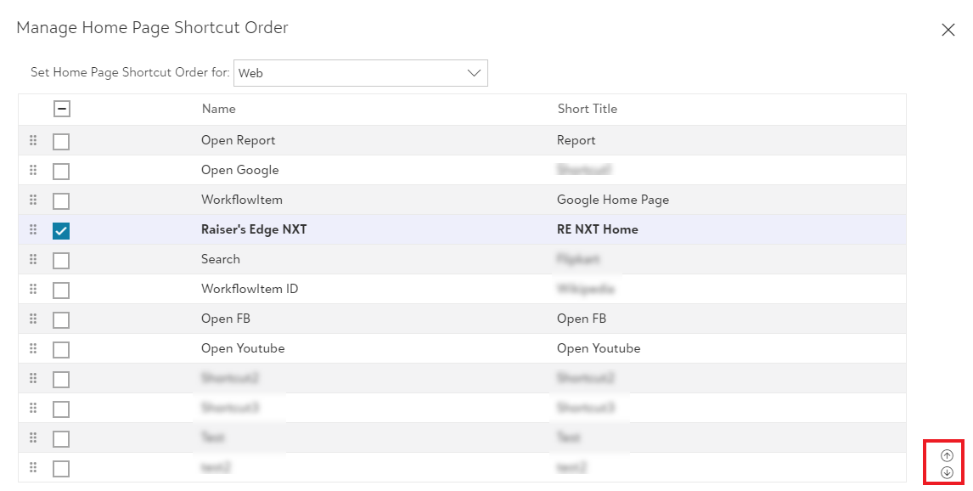The height and width of the screenshot is (491, 973).
Task: Click the Short Title column header
Action: 587,109
